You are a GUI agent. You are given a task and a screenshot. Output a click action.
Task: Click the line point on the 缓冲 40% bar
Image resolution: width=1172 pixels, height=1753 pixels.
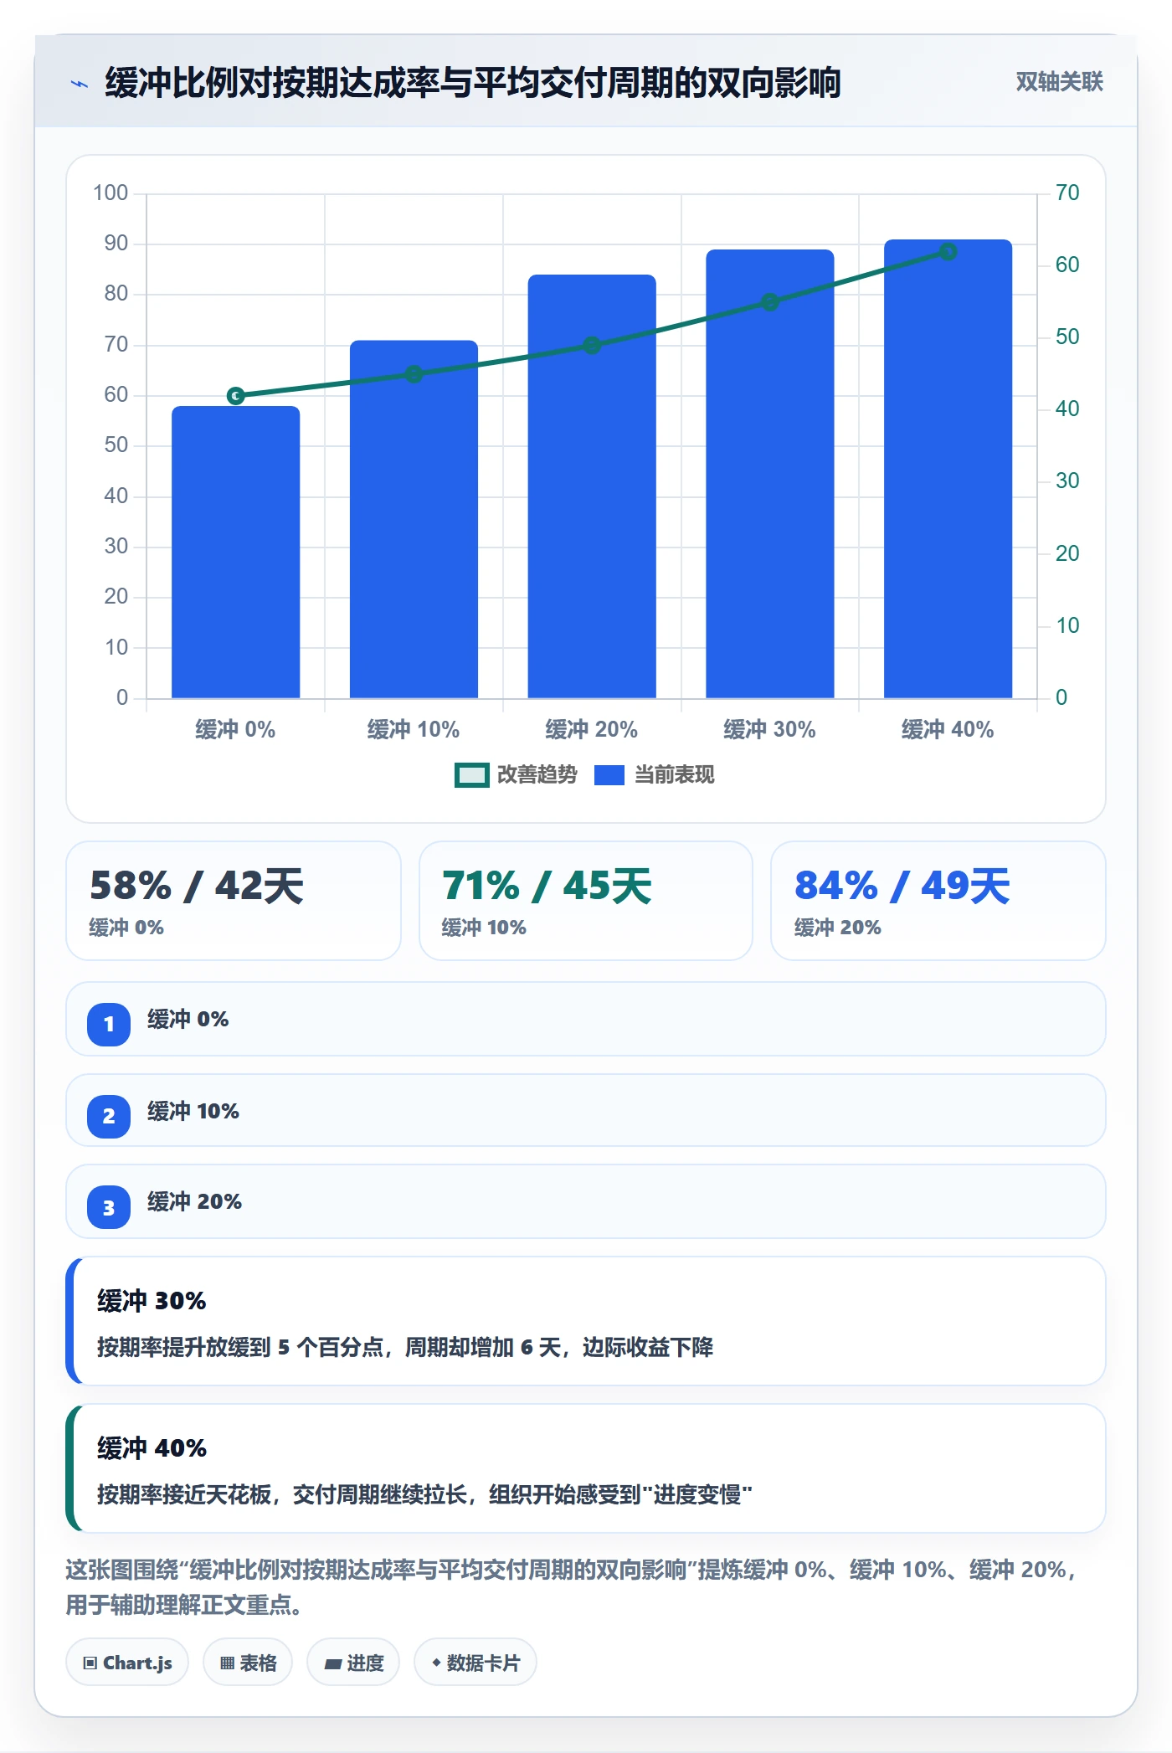pyautogui.click(x=948, y=251)
